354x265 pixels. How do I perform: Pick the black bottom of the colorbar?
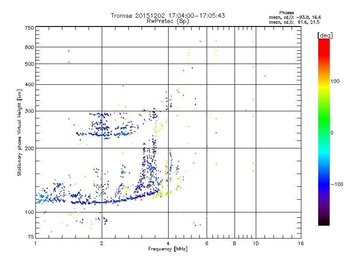click(323, 223)
